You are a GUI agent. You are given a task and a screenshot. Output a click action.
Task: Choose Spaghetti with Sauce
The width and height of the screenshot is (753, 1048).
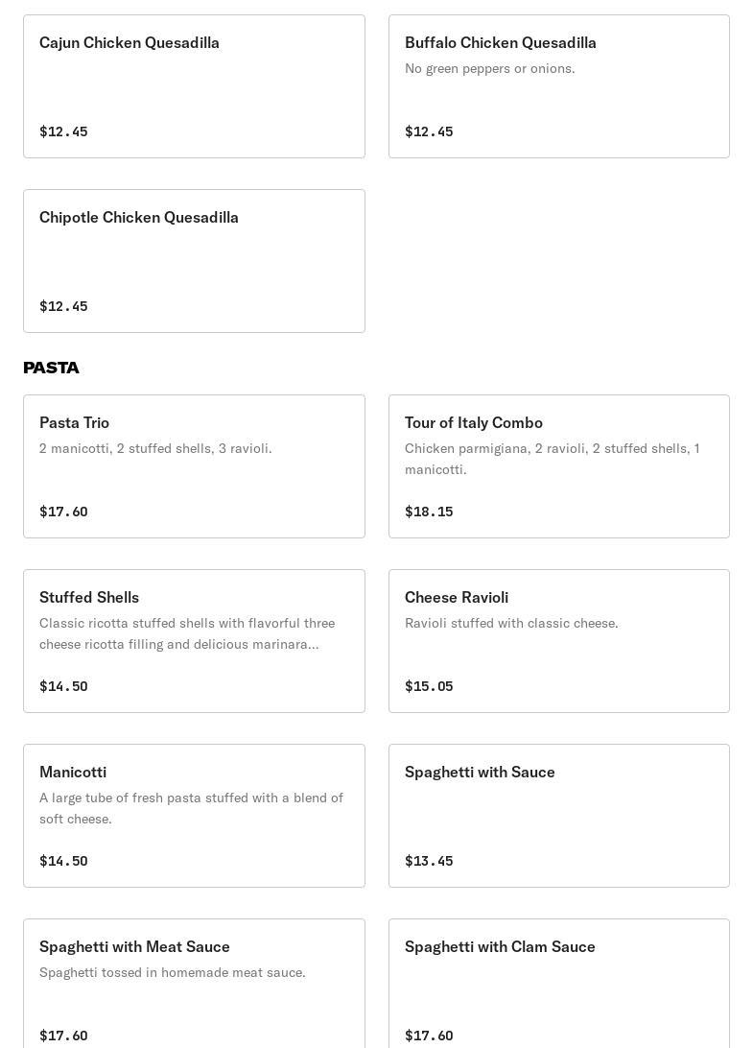(x=558, y=816)
